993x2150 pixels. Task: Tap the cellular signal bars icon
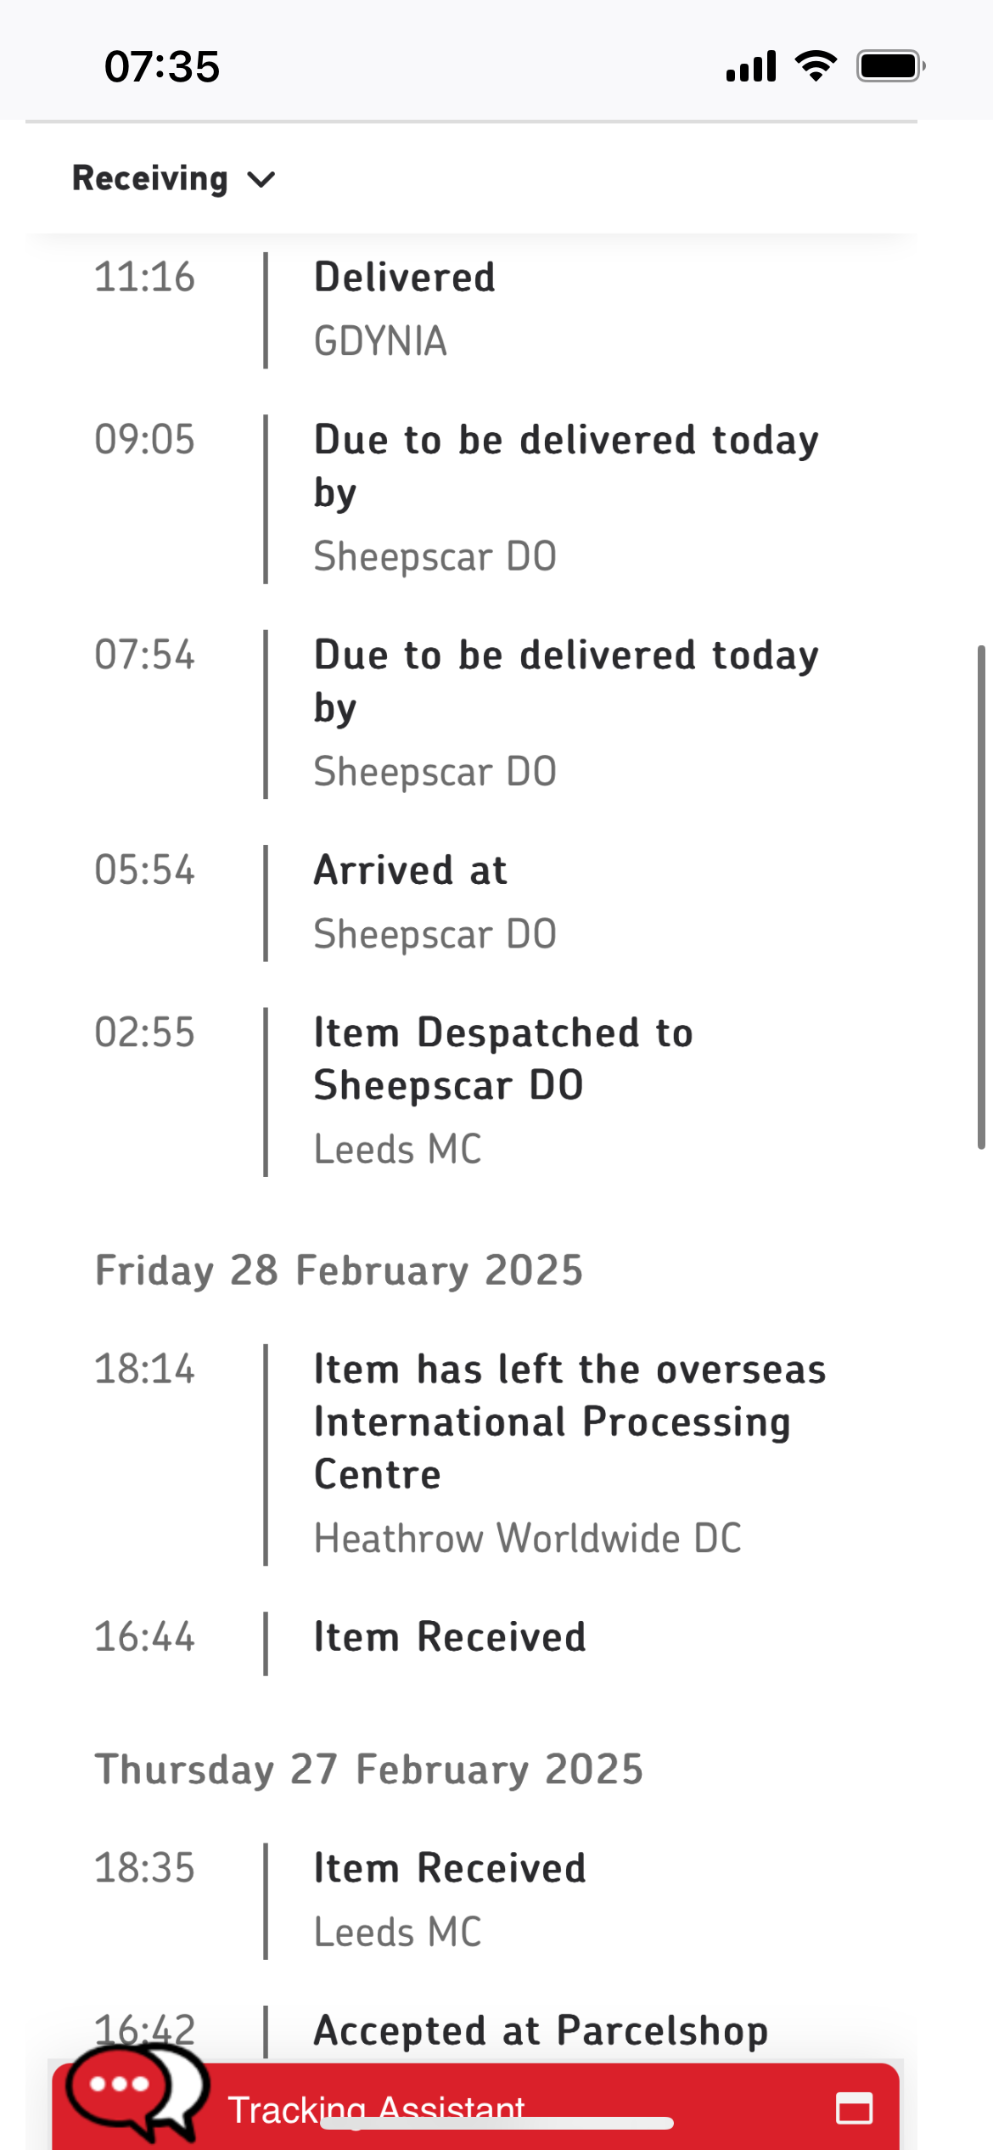751,66
